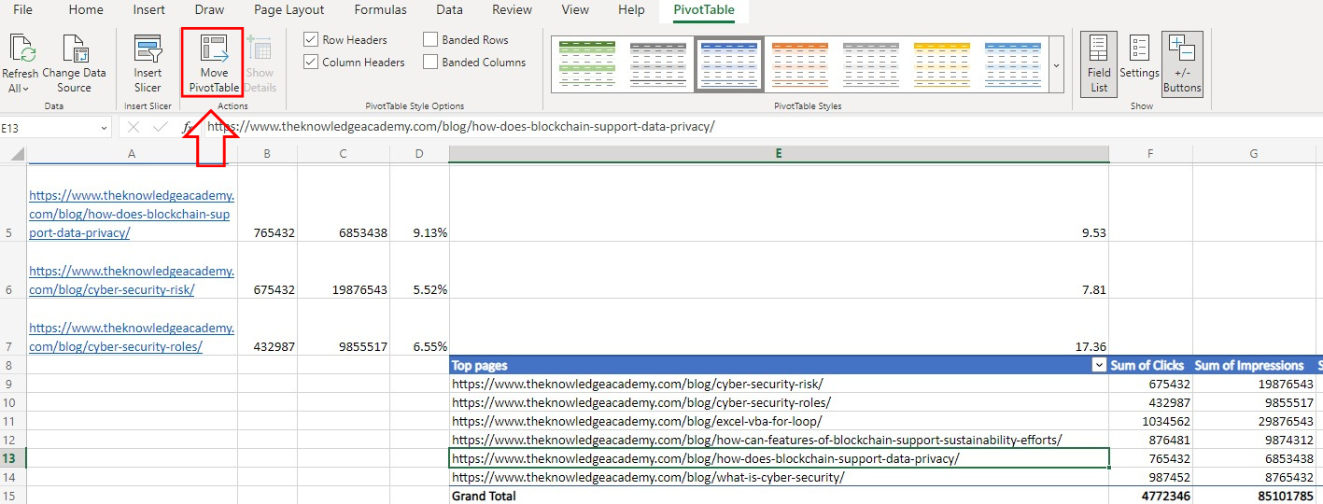Select the cyber-security-risk pivot row in column E
The image size is (1323, 504).
pyautogui.click(x=779, y=384)
